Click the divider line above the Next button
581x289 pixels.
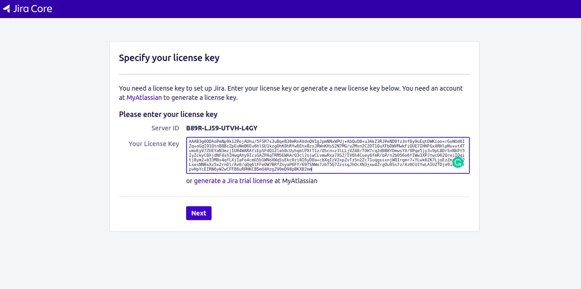294,197
